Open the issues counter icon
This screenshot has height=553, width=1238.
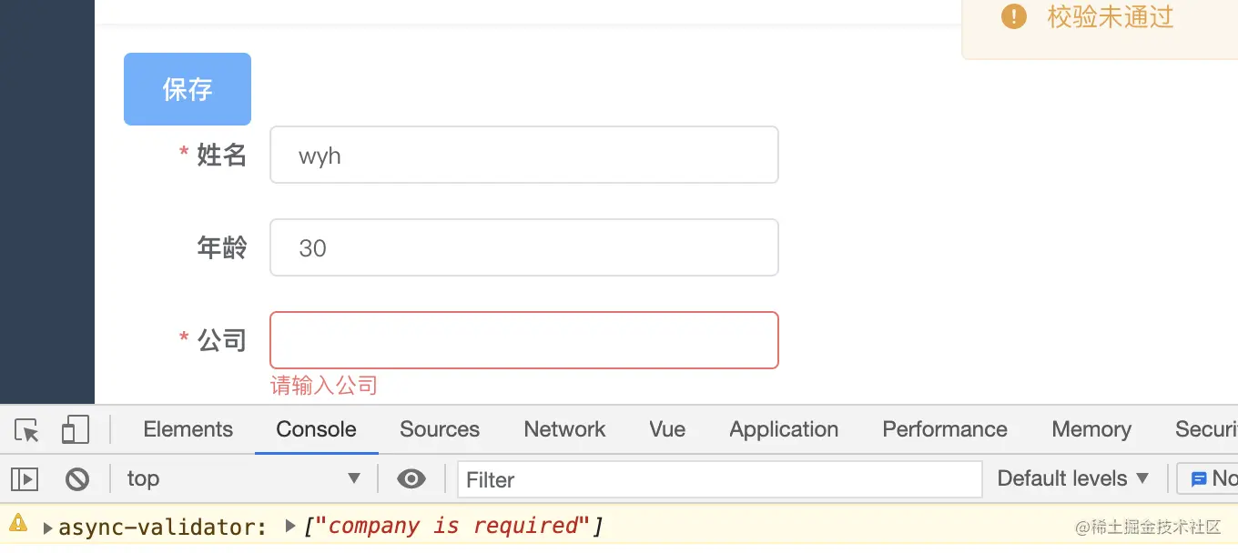pyautogui.click(x=1199, y=479)
